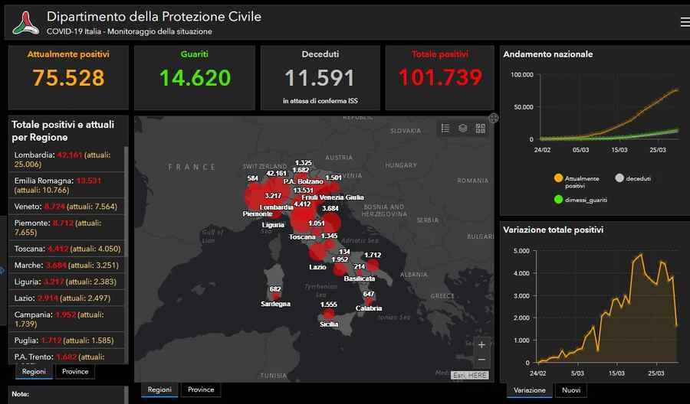The image size is (690, 404).
Task: Open the basemap gallery grid icon
Action: click(x=481, y=129)
